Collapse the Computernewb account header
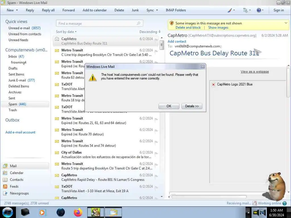 pyautogui.click(x=26, y=50)
